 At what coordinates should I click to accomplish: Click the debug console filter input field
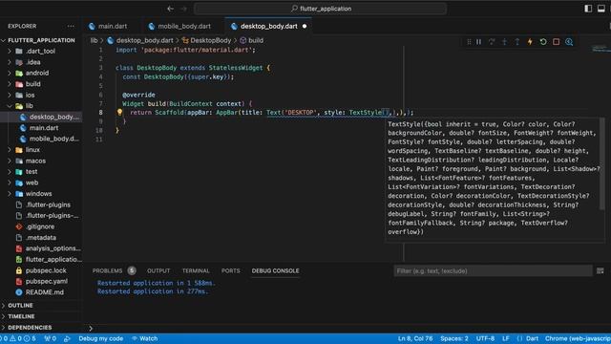point(493,270)
